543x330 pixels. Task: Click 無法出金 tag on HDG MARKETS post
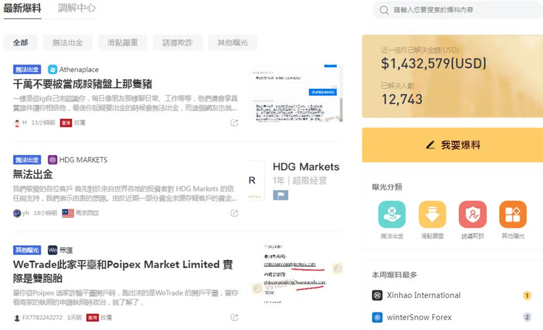point(27,159)
